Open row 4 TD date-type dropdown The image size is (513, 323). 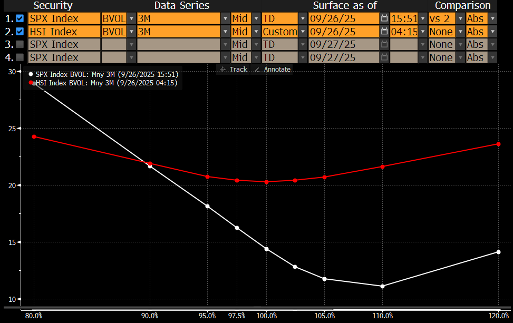coord(303,57)
